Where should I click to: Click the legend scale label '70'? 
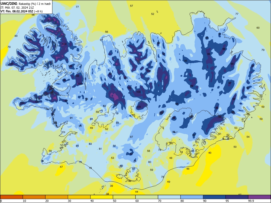160,201
